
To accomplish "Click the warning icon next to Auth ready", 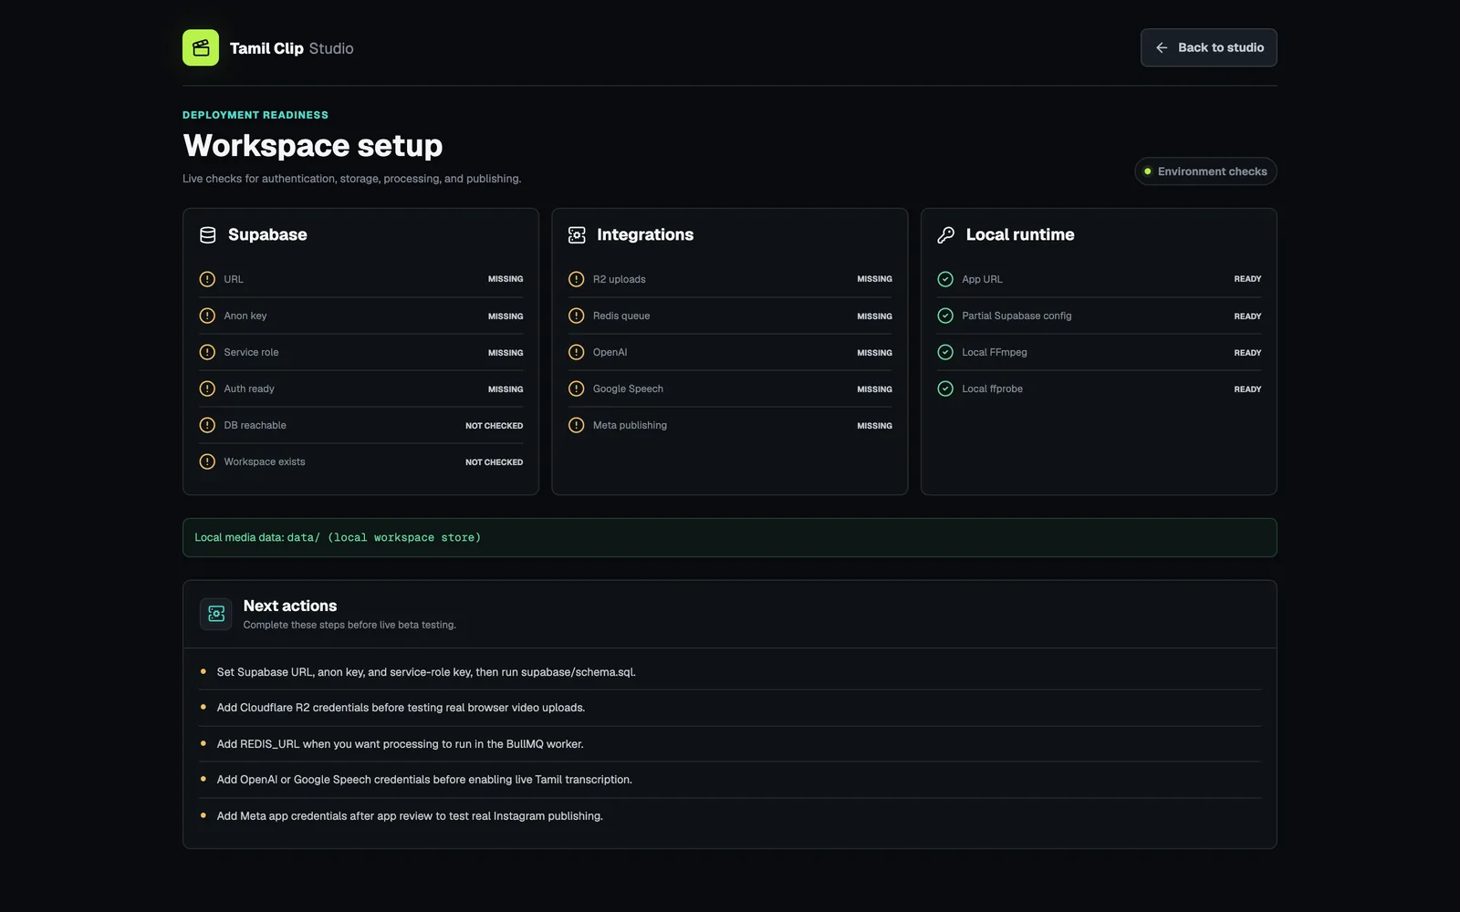I will [x=207, y=389].
